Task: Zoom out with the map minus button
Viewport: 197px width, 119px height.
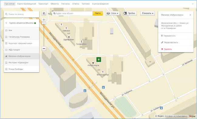Action: (x=44, y=48)
